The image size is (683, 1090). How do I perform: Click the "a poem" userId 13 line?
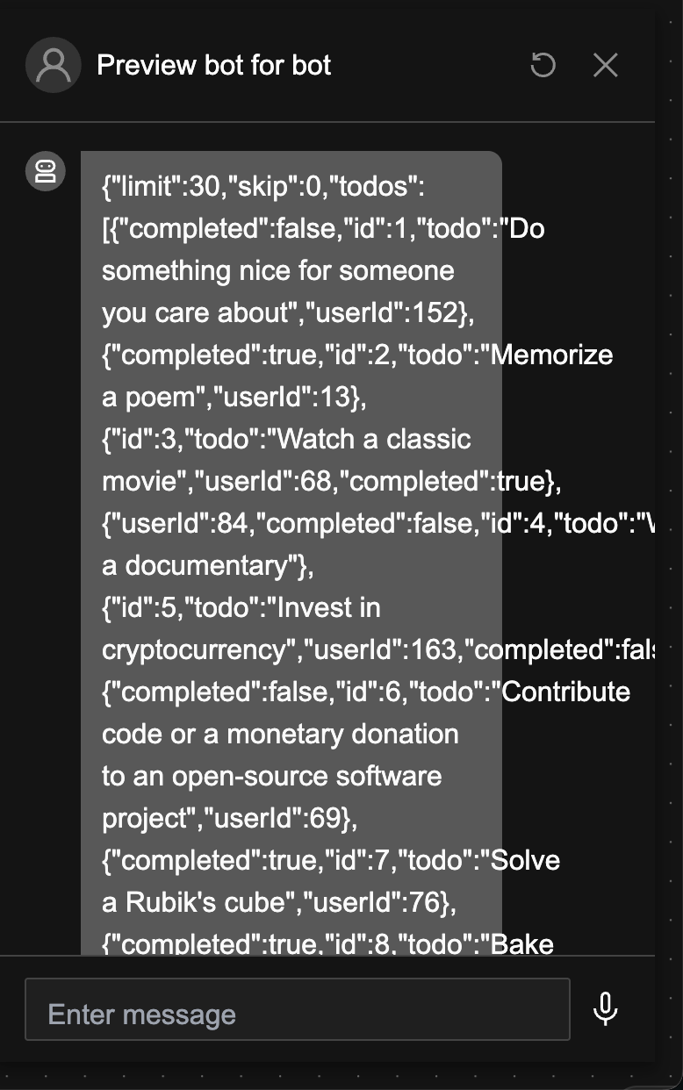tap(234, 397)
